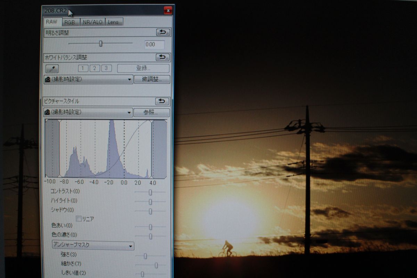The width and height of the screenshot is (417, 278).
Task: Open the NR/ALO tab
Action: tap(92, 22)
